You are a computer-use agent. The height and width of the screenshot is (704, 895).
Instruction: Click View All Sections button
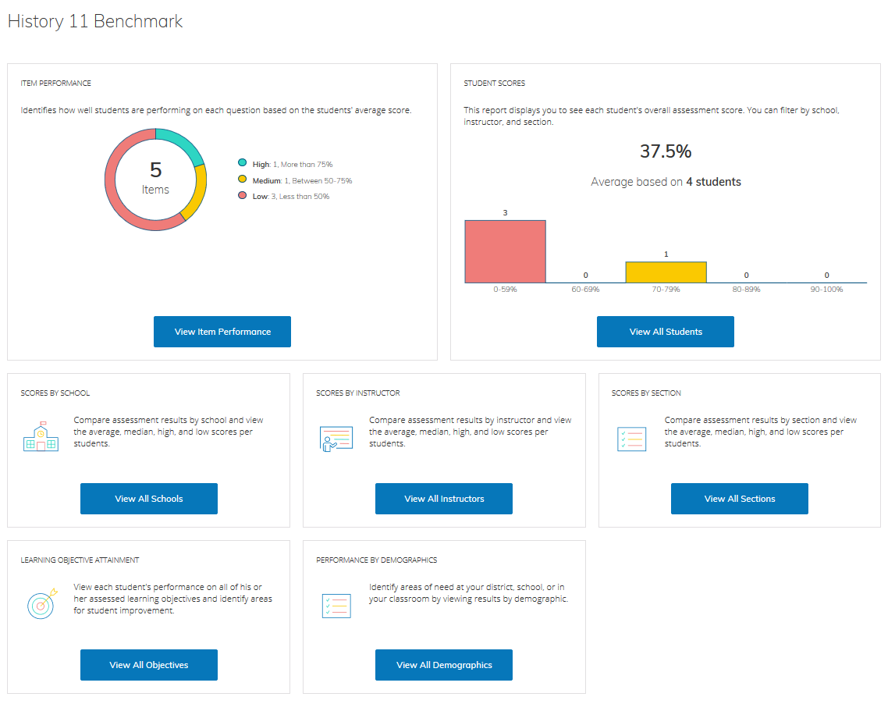[739, 499]
